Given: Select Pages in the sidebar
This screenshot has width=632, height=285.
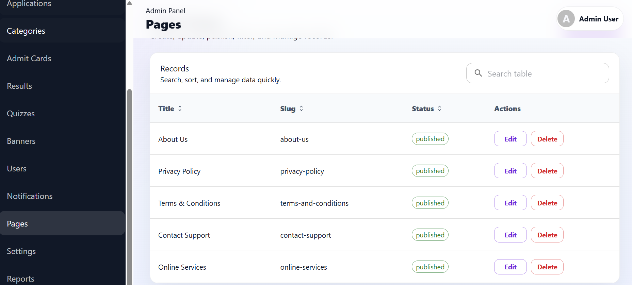Looking at the screenshot, I should [x=63, y=223].
